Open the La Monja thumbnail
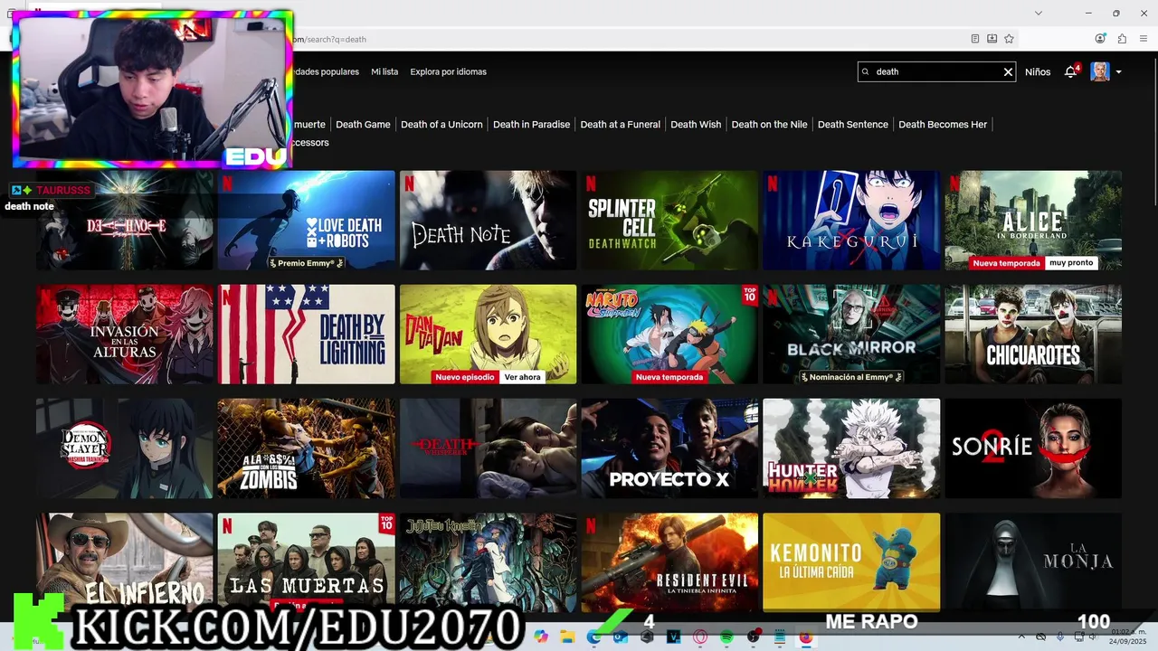Screen dimensions: 1158x651 point(1033,562)
